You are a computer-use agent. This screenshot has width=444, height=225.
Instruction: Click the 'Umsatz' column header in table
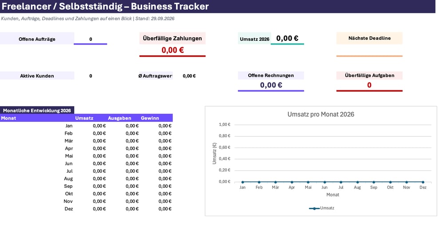tap(91, 118)
